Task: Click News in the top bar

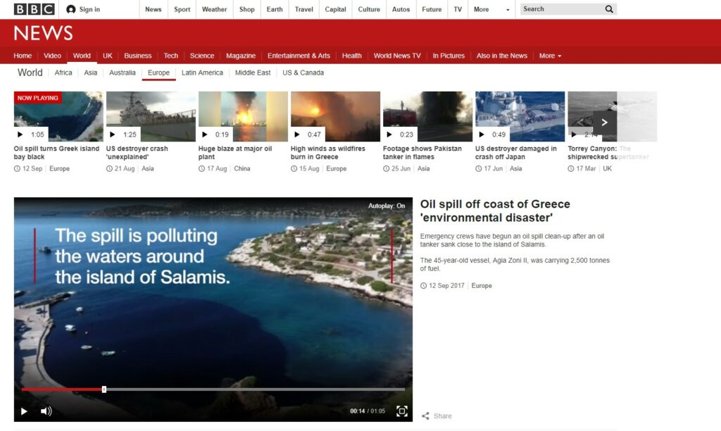Action: [x=153, y=9]
